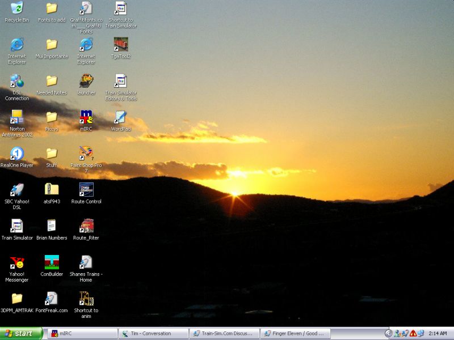This screenshot has width=454, height=340.
Task: Click the network computers tray icon
Action: 421,333
